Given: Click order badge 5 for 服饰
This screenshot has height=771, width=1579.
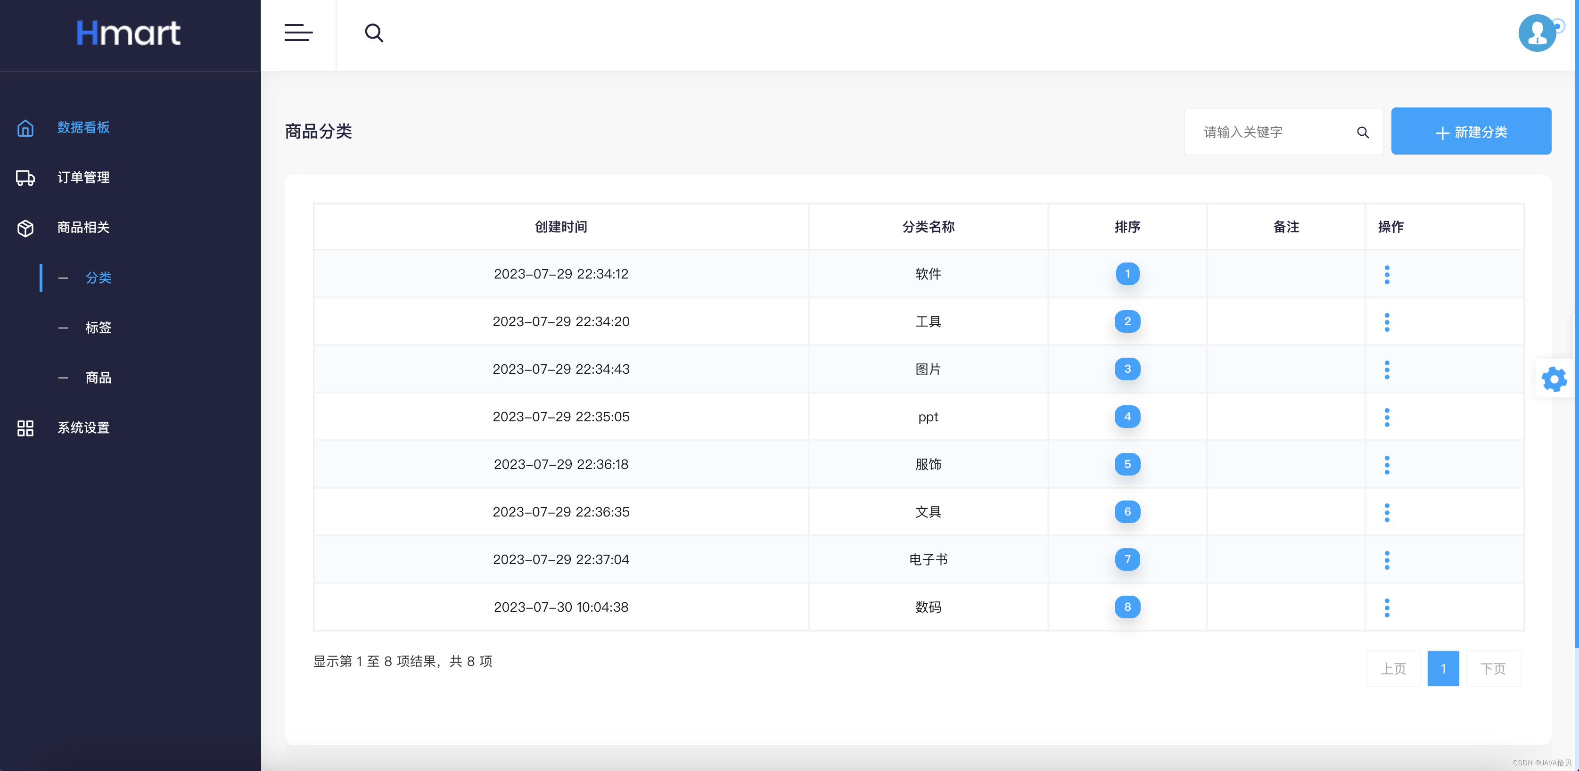Looking at the screenshot, I should (x=1127, y=464).
